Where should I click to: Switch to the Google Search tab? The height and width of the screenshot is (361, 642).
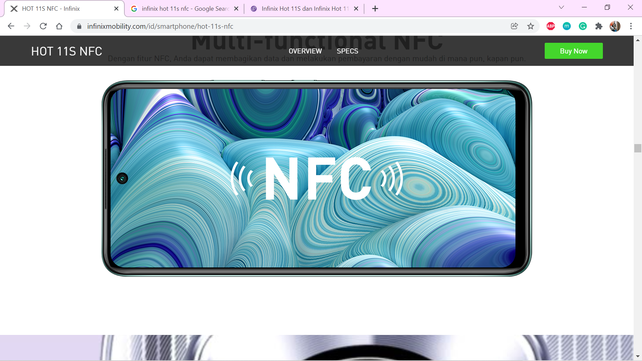pos(185,9)
